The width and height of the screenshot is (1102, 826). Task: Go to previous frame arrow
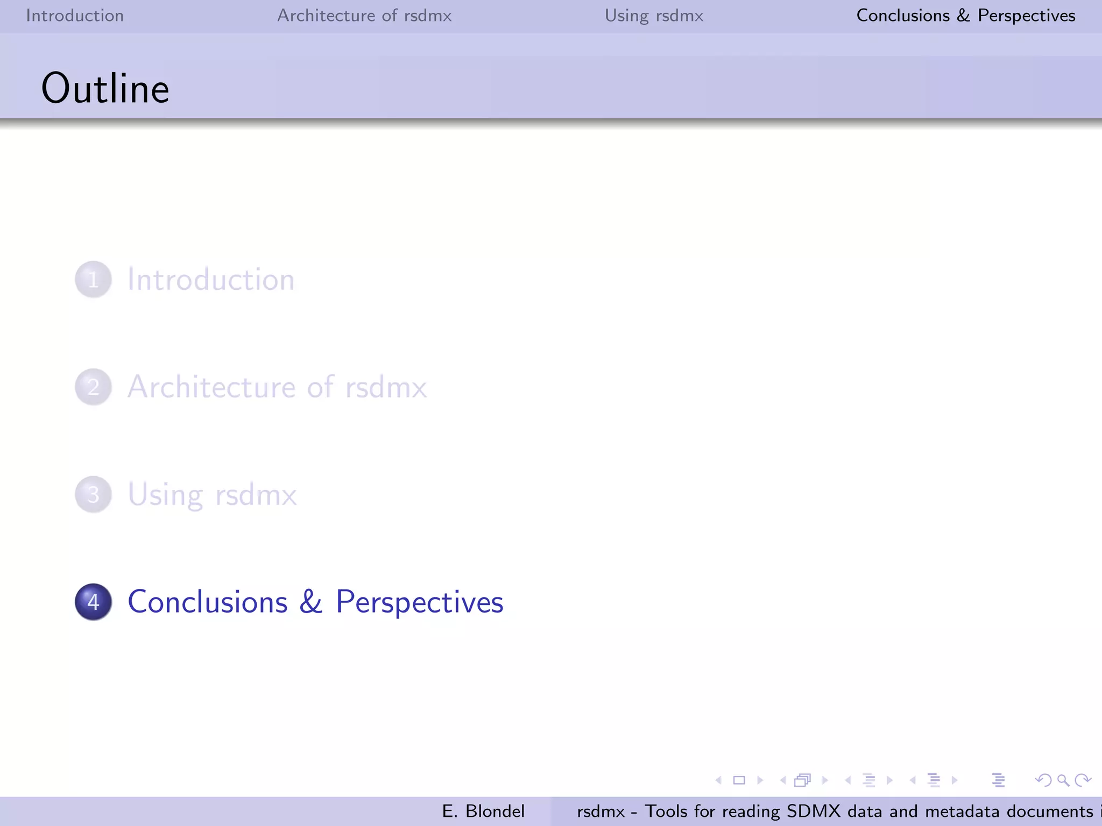pyautogui.click(x=783, y=780)
